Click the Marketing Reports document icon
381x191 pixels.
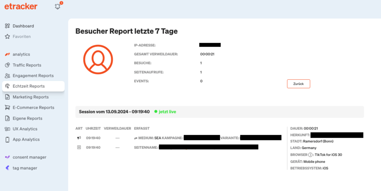(7, 97)
